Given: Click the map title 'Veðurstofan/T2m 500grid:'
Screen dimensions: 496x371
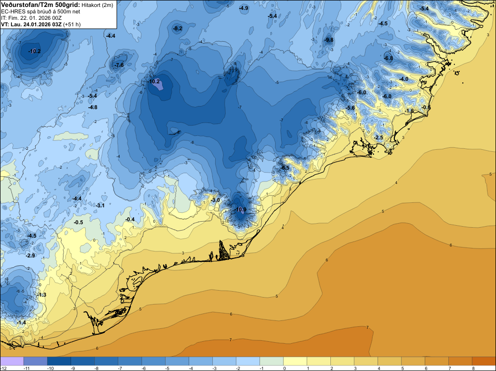Looking at the screenshot, I should coord(40,5).
